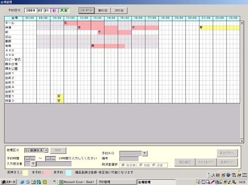Click the red pen icon in system tray
Viewport: 248px width, 185px height.
[x=212, y=182]
